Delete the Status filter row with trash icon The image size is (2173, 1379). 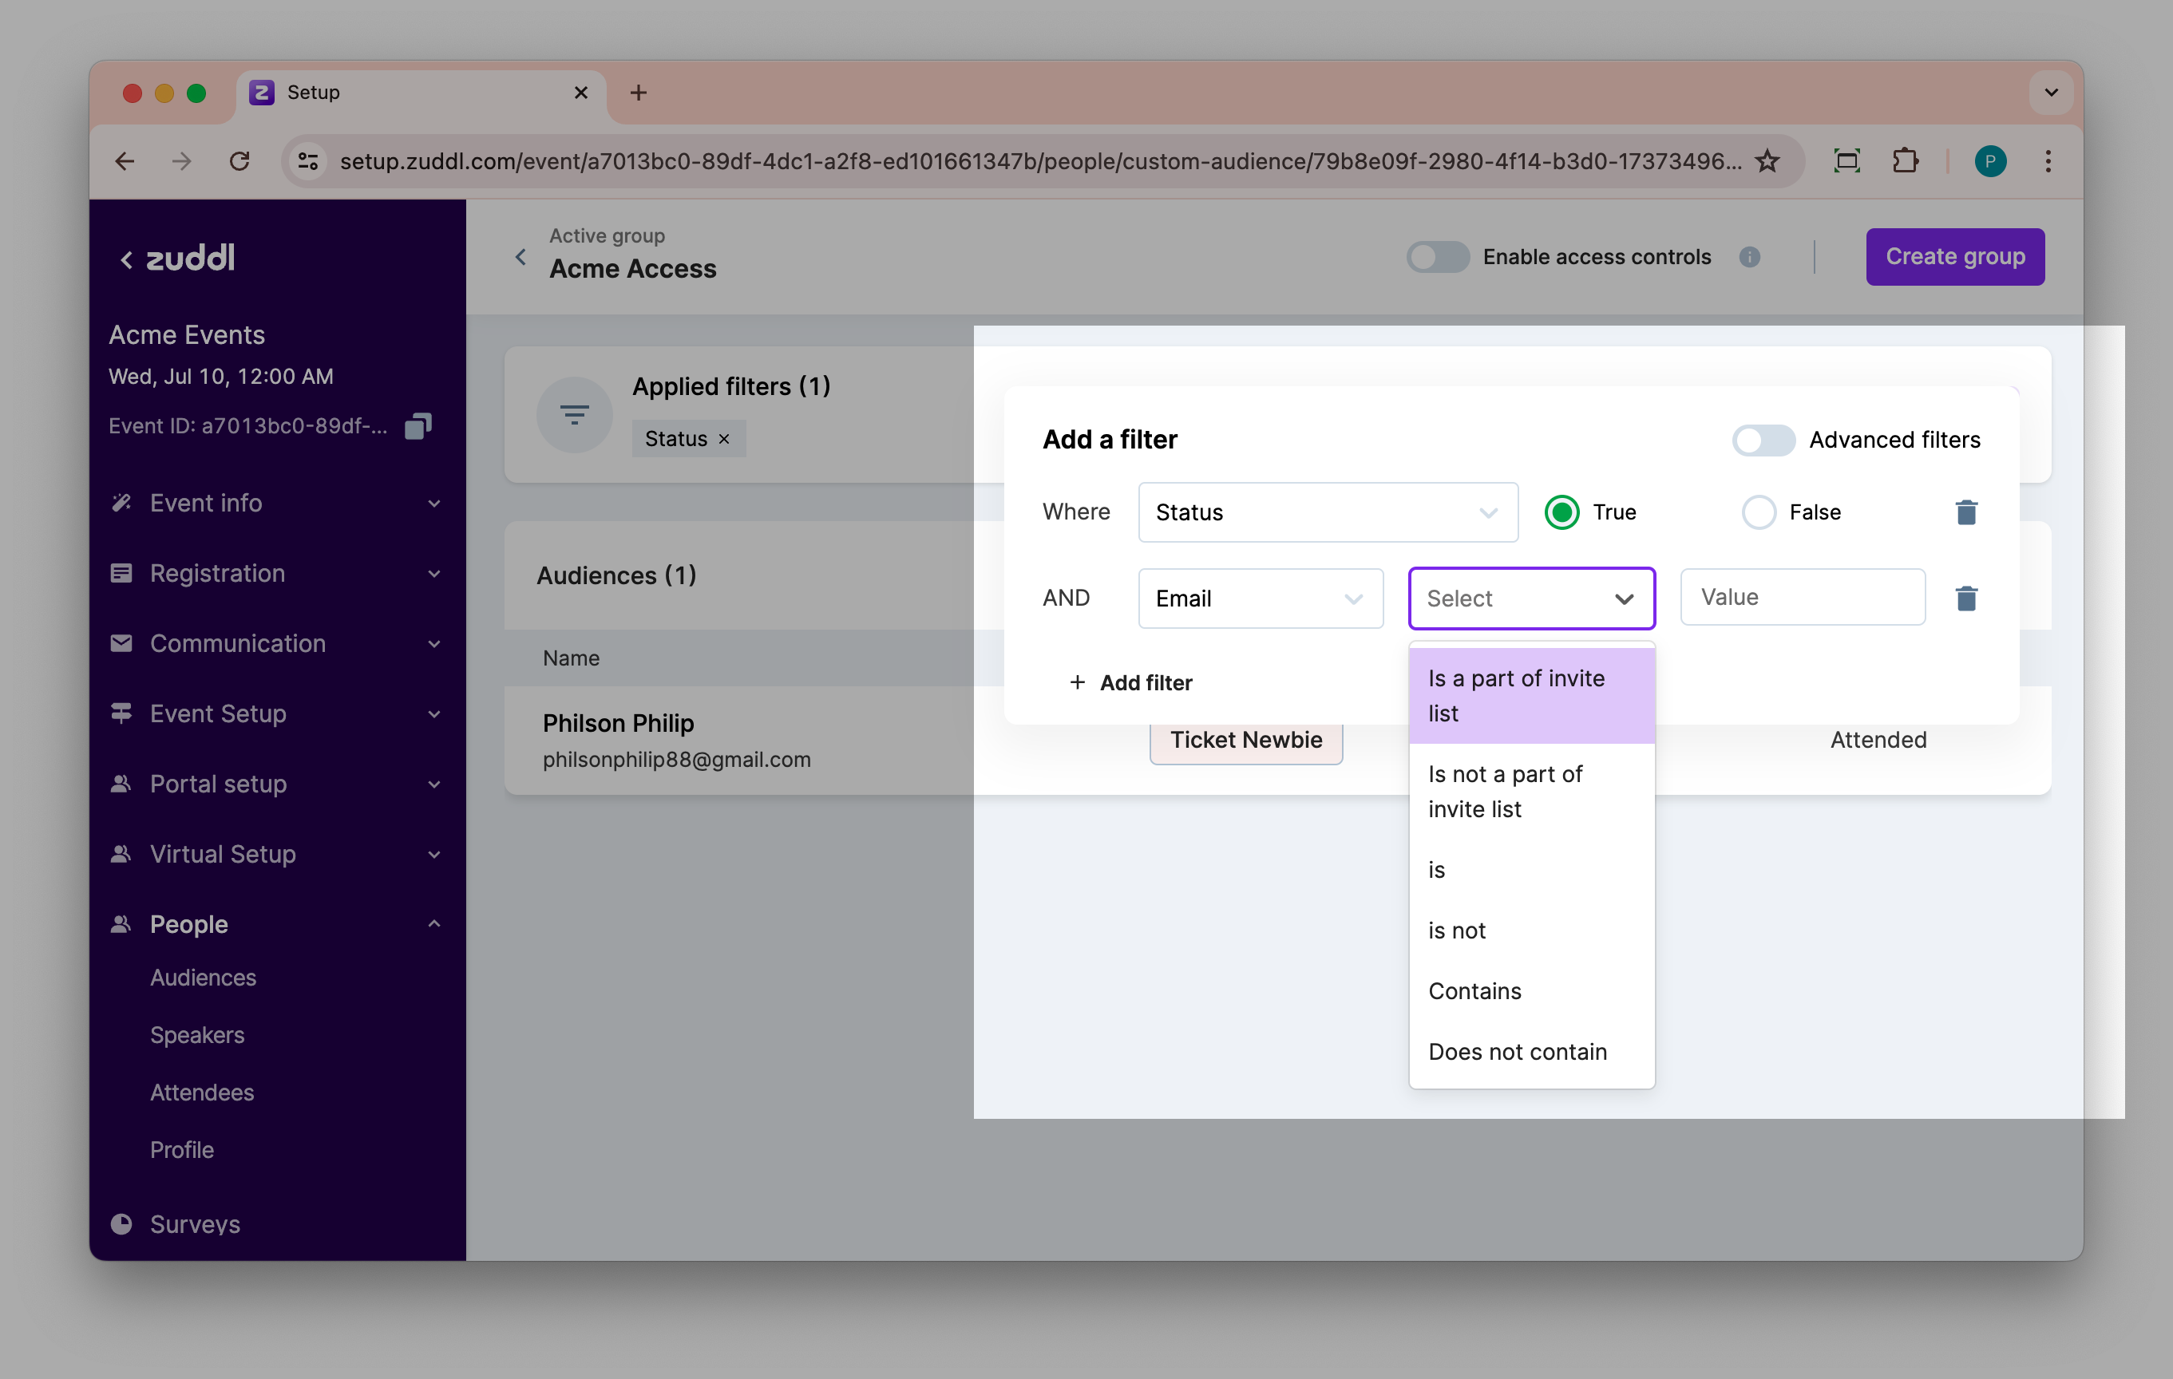pos(1965,512)
